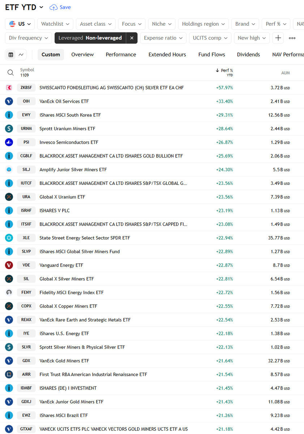Sort by the AUM column header
The height and width of the screenshot is (434, 304).
[x=286, y=73]
